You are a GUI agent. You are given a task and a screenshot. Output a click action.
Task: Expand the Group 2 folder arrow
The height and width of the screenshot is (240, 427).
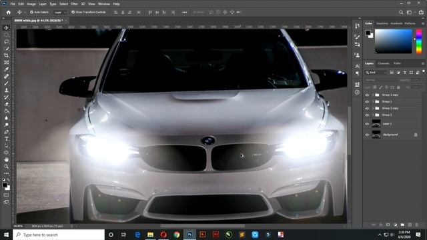point(373,115)
